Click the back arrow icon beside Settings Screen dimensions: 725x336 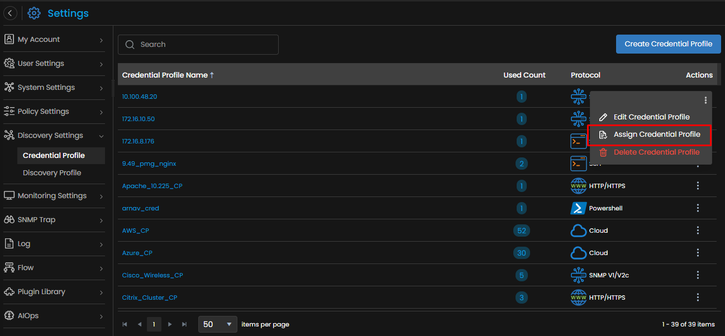(10, 13)
